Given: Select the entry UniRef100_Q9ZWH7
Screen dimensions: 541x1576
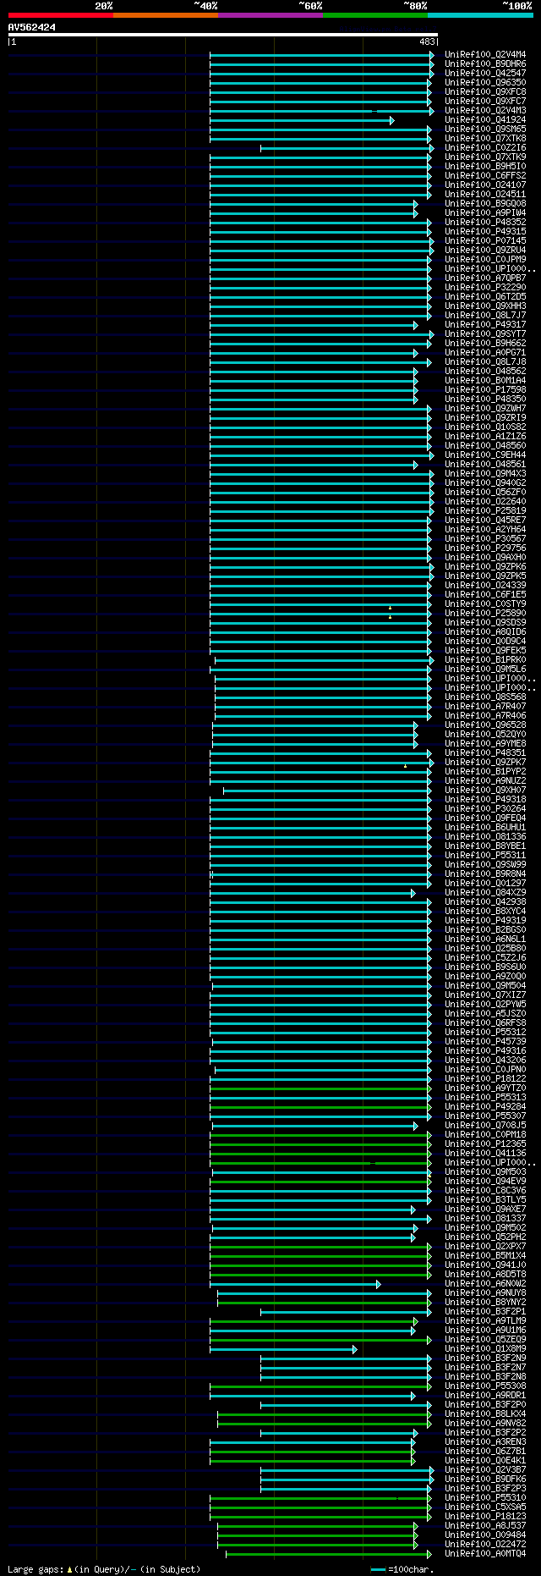Looking at the screenshot, I should (x=485, y=409).
